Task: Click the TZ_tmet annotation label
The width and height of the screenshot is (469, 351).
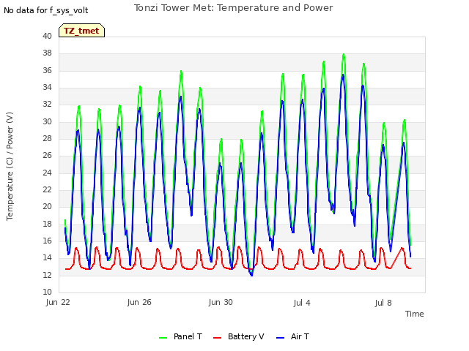Action: click(81, 31)
